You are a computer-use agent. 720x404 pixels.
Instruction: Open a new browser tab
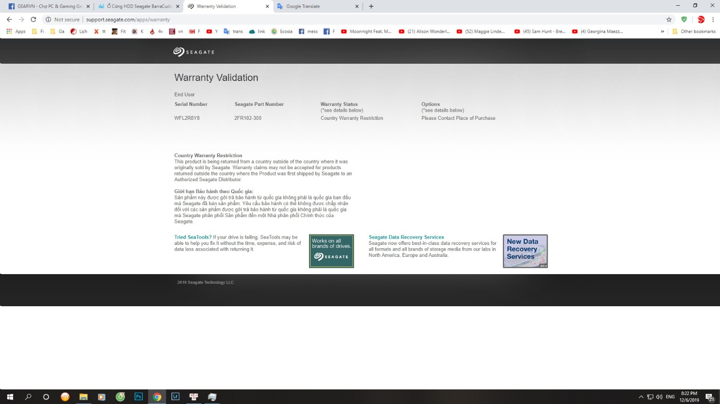[x=371, y=6]
